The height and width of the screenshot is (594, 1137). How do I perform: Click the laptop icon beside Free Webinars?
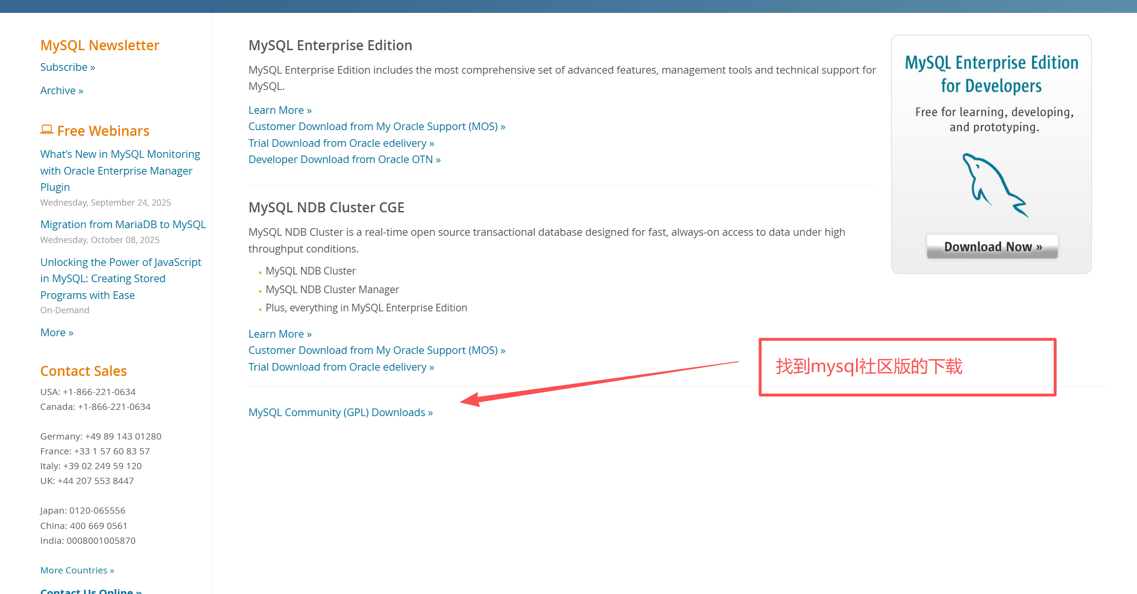tap(46, 130)
